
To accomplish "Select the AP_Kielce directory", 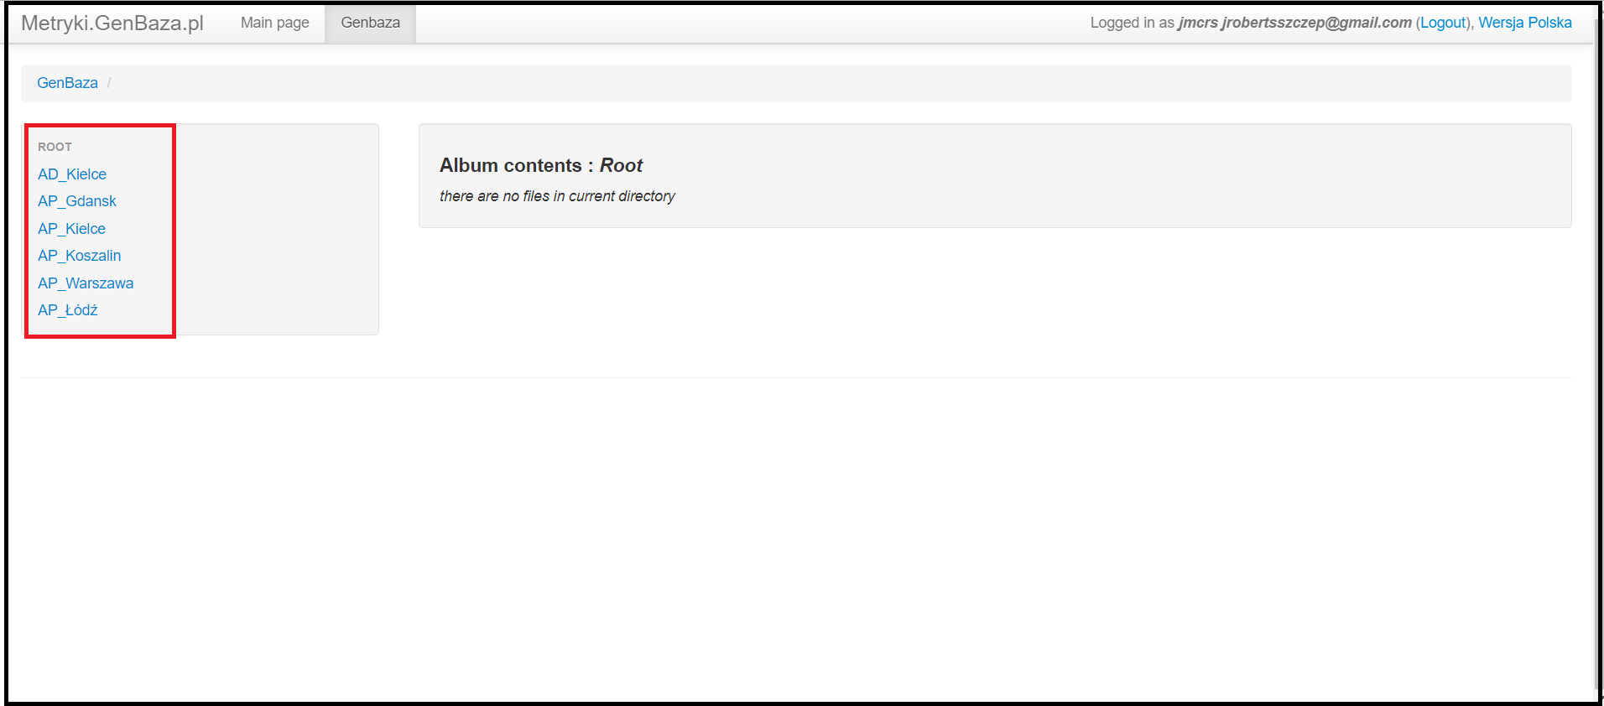I will click(x=71, y=228).
